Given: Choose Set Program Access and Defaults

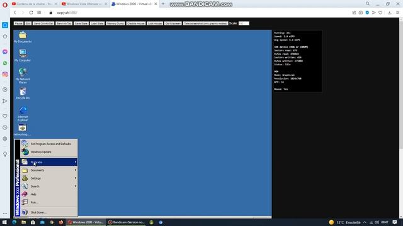Looking at the screenshot, I should point(49,144).
